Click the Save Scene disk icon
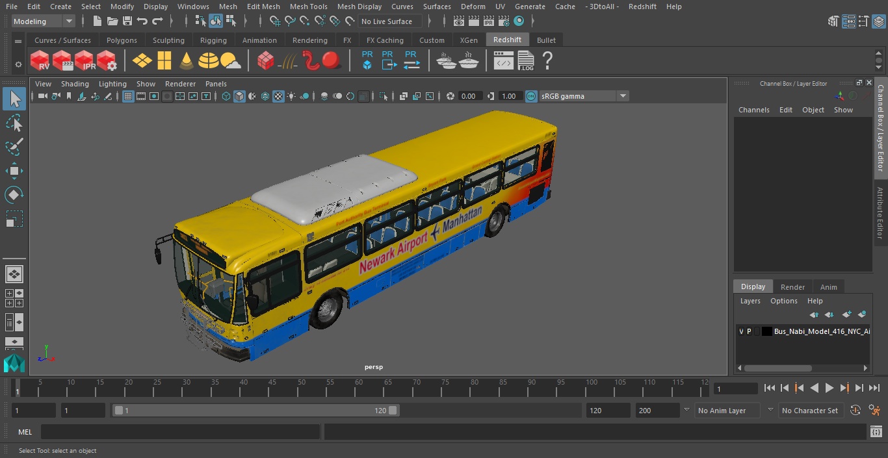The width and height of the screenshot is (888, 458). click(127, 21)
